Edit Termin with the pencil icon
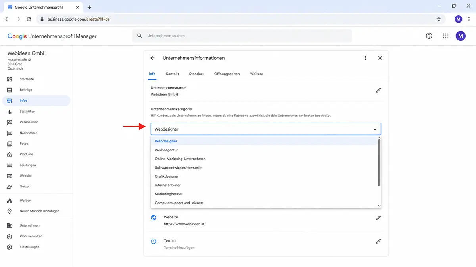This screenshot has height=267, width=476. pyautogui.click(x=378, y=241)
